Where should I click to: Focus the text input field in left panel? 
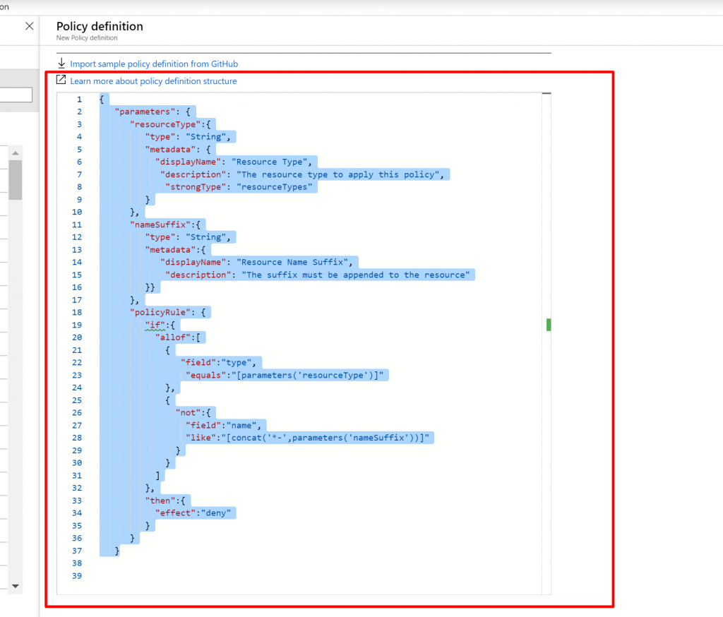coord(16,95)
